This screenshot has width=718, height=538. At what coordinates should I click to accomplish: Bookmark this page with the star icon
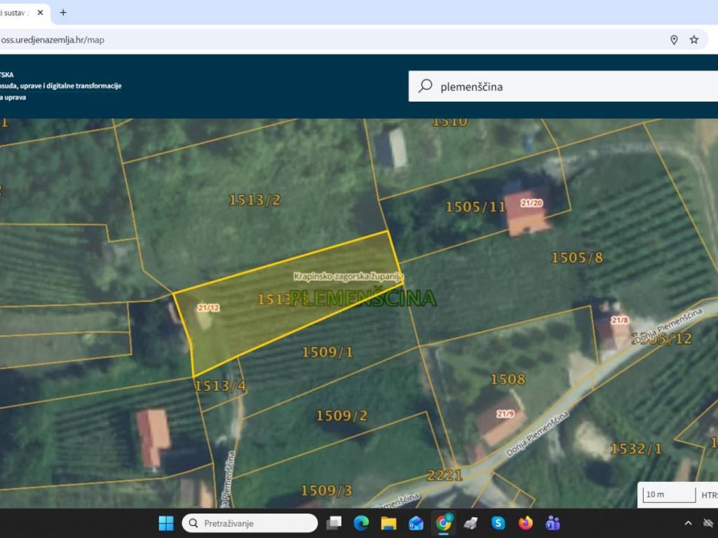pos(693,40)
